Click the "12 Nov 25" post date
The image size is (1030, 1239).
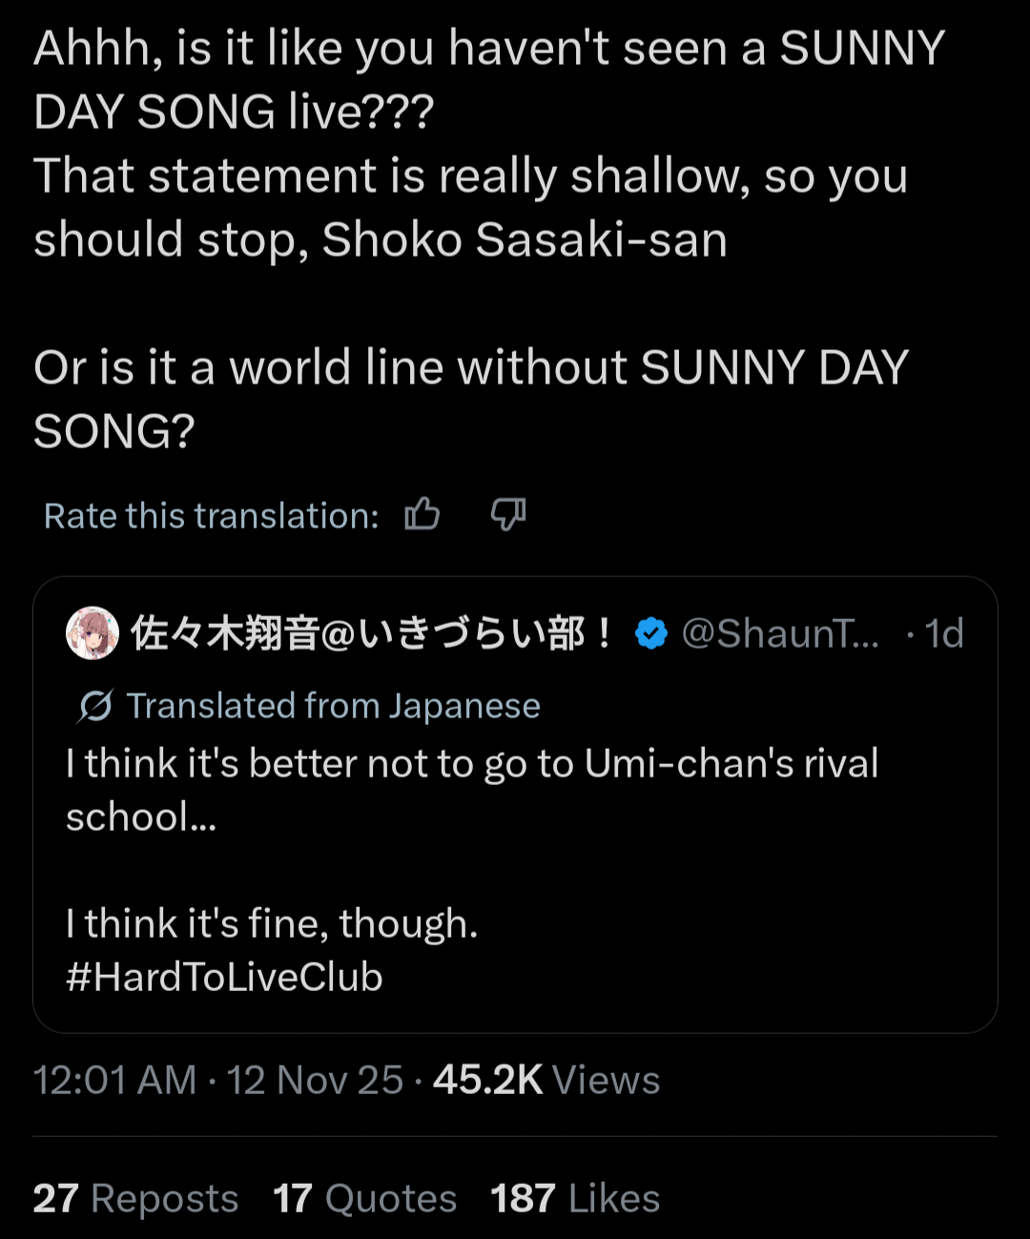(x=315, y=1080)
